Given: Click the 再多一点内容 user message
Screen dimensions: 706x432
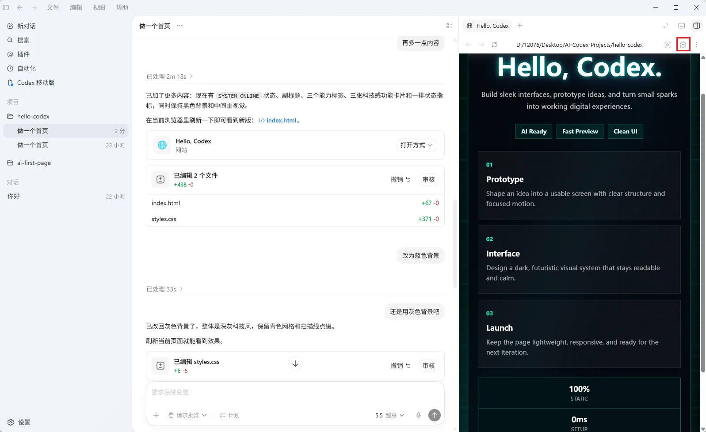Looking at the screenshot, I should (x=421, y=43).
